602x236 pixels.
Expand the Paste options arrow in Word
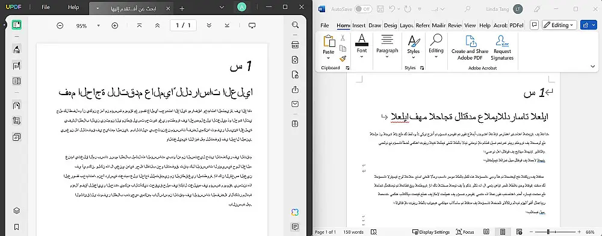pos(329,58)
